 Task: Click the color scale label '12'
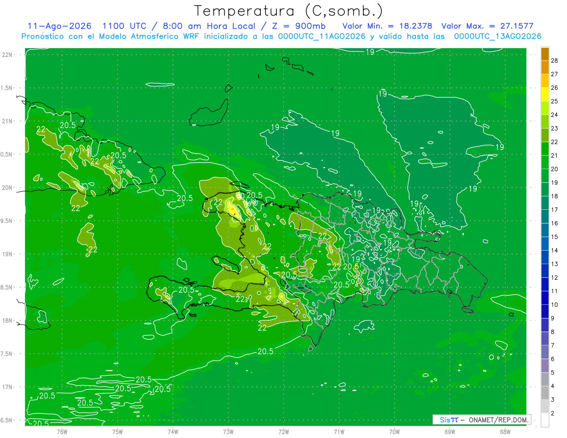(555, 277)
